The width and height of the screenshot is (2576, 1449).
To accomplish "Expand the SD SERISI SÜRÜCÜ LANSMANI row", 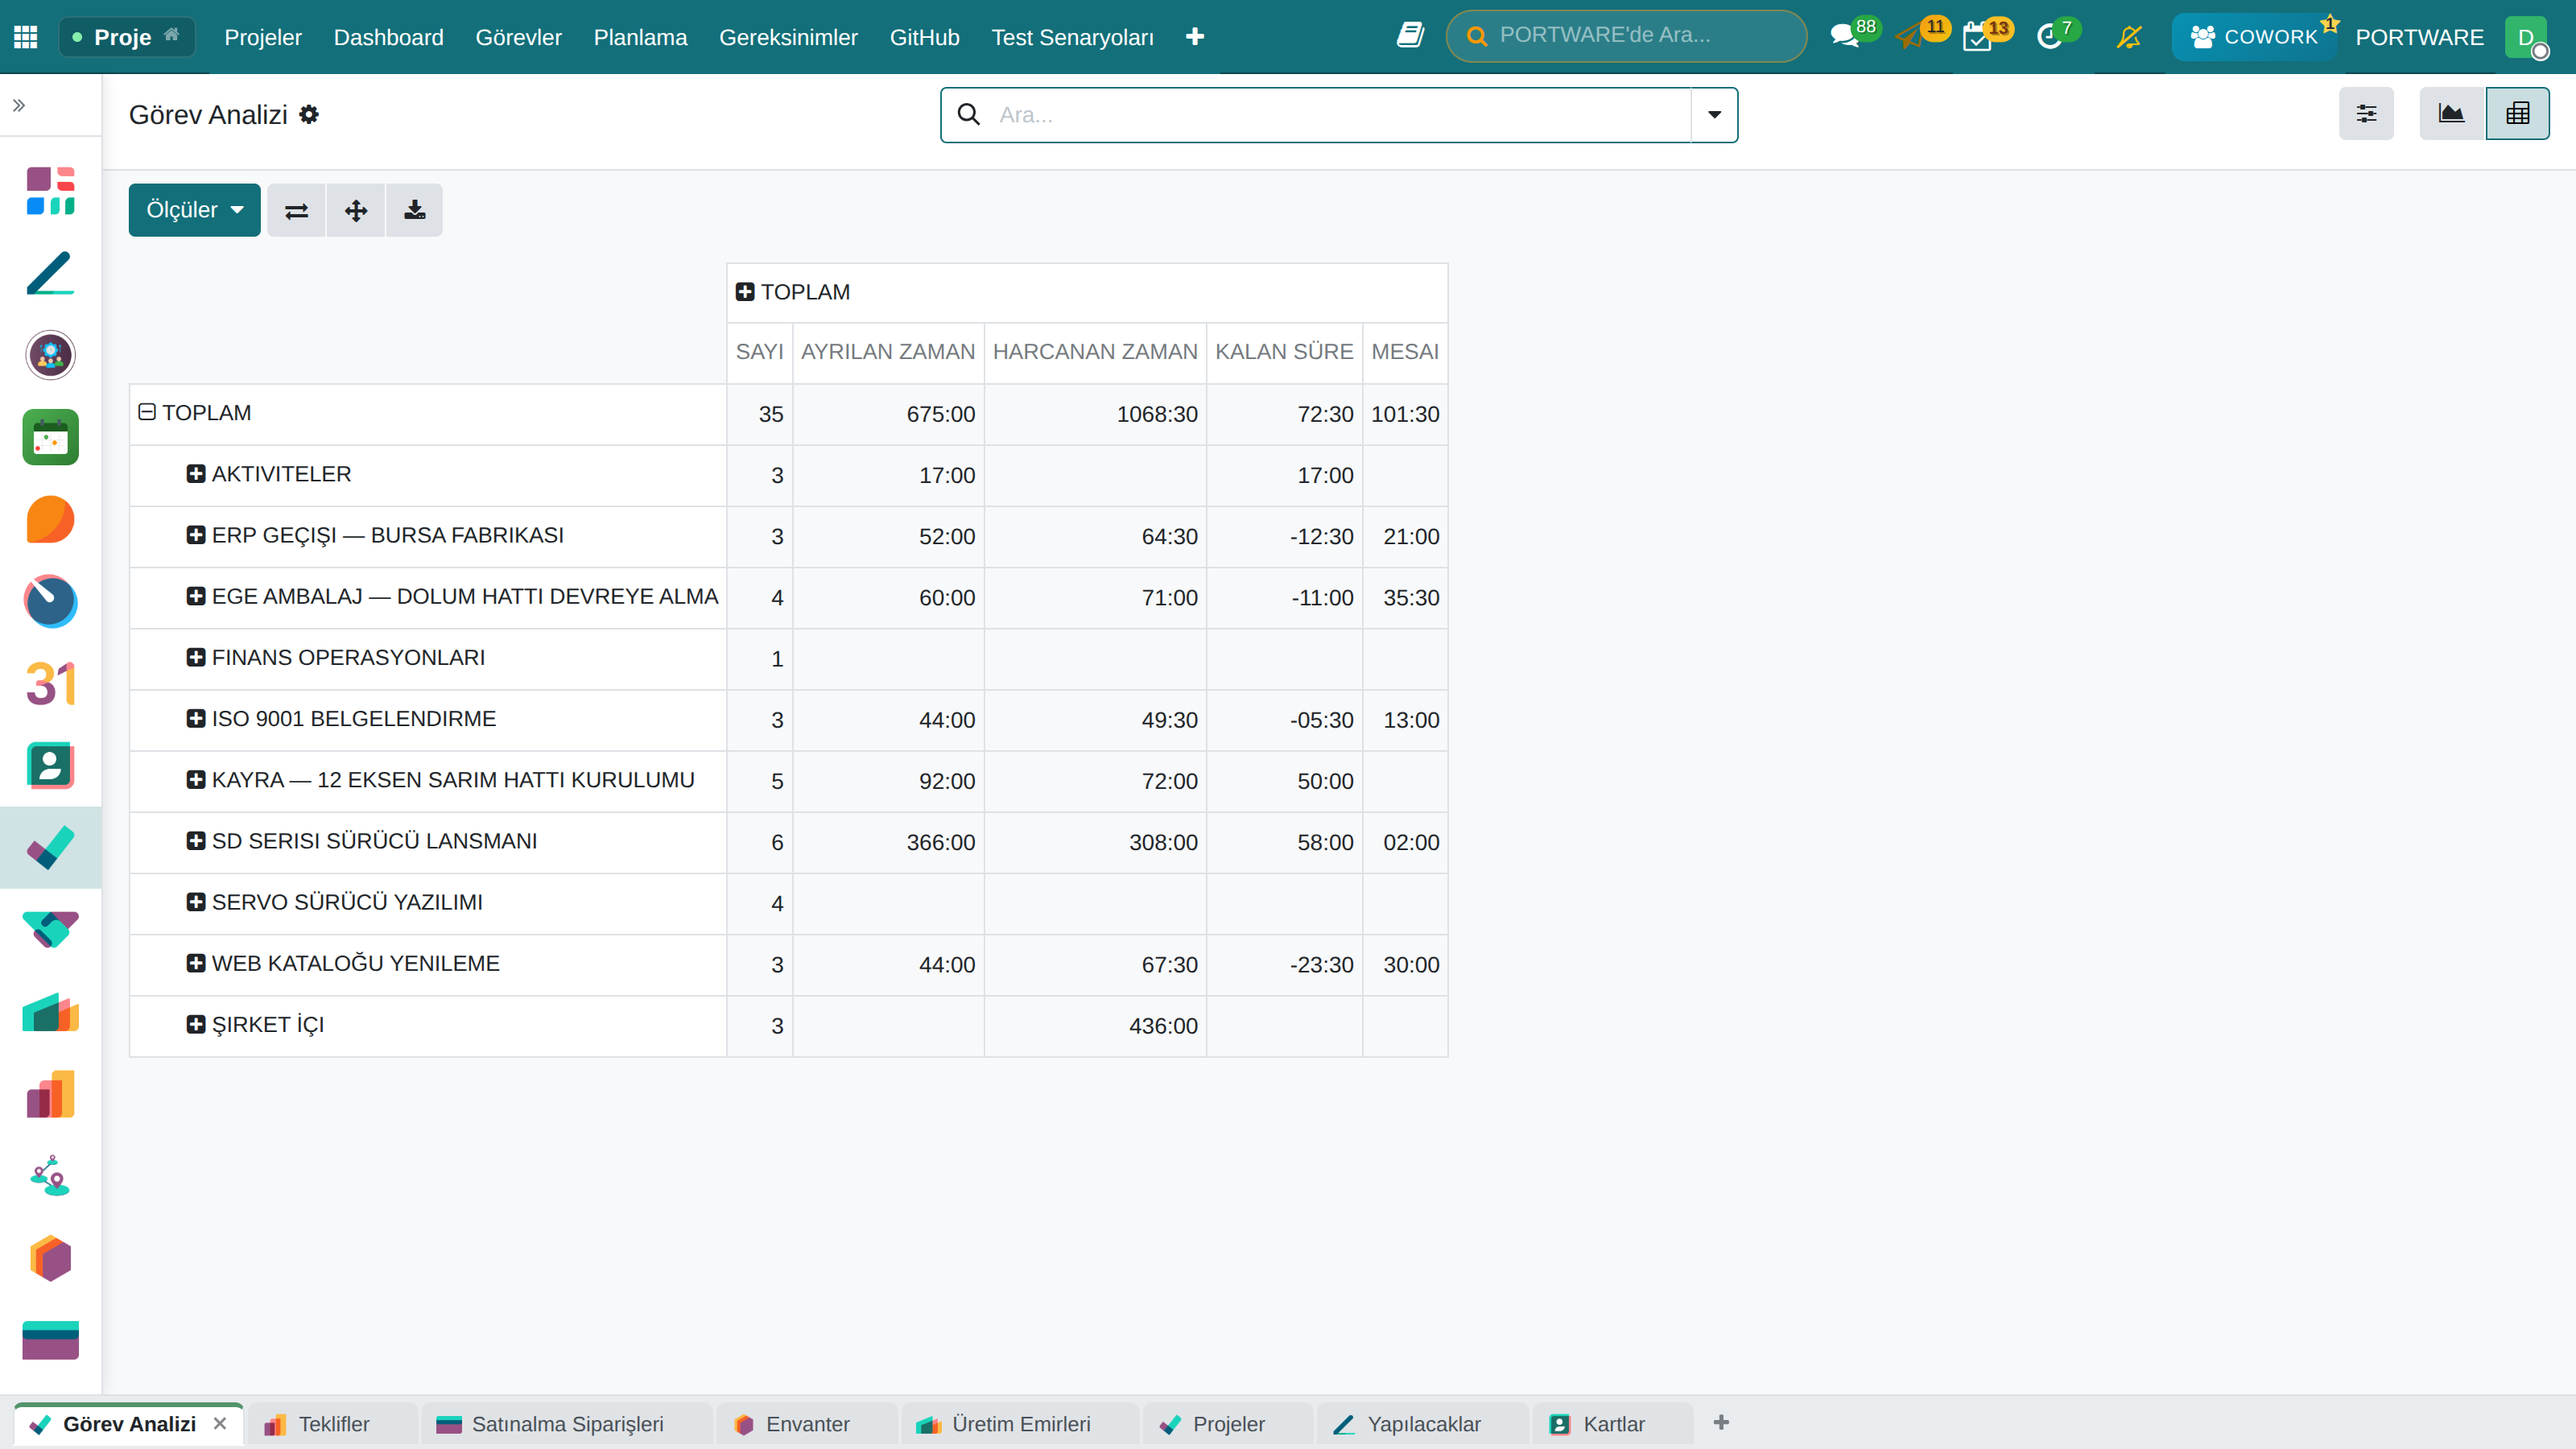I will click(x=196, y=841).
